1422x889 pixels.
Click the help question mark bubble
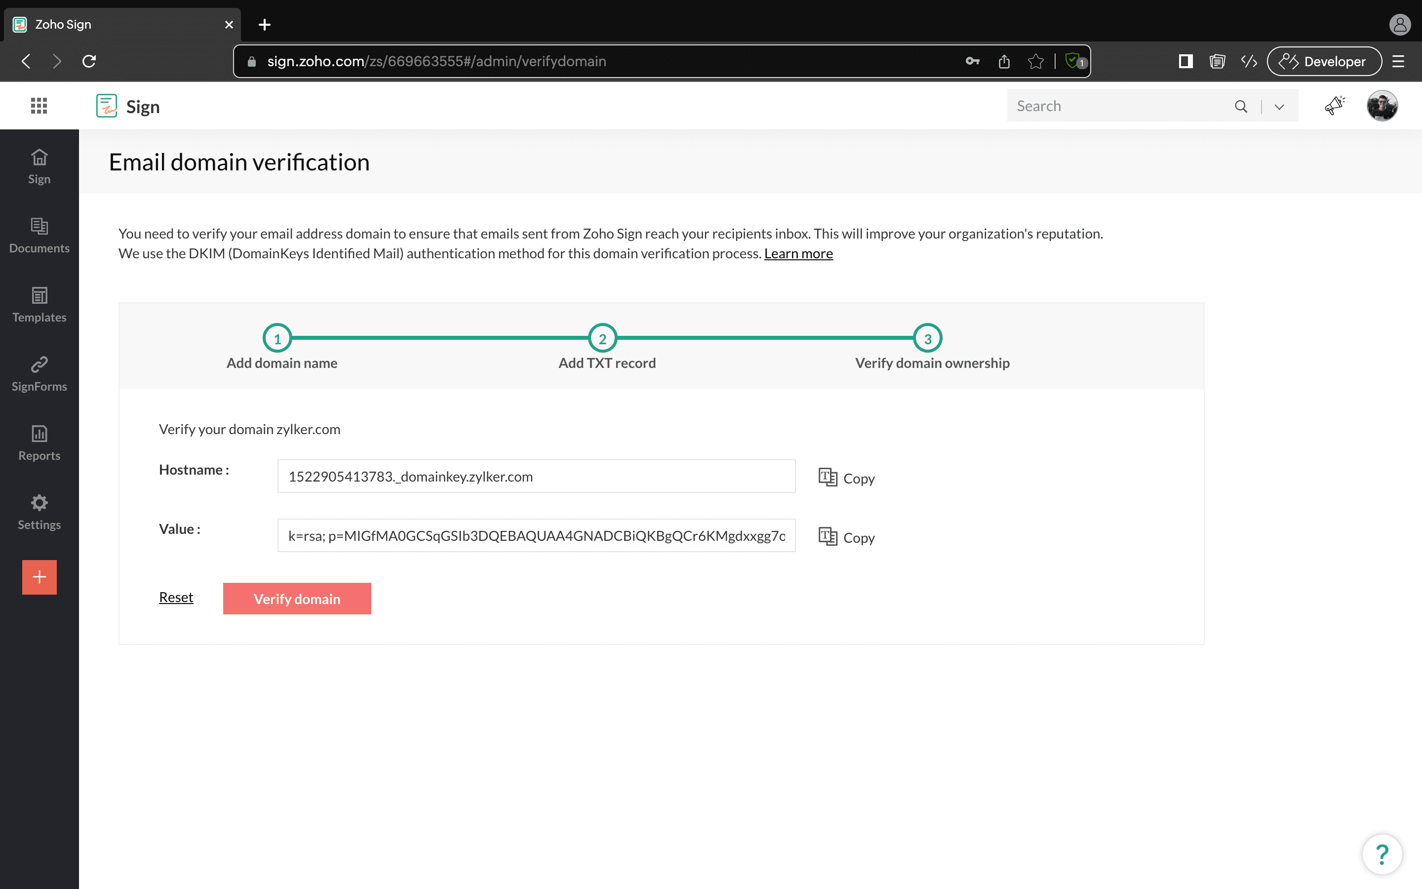[x=1382, y=854]
